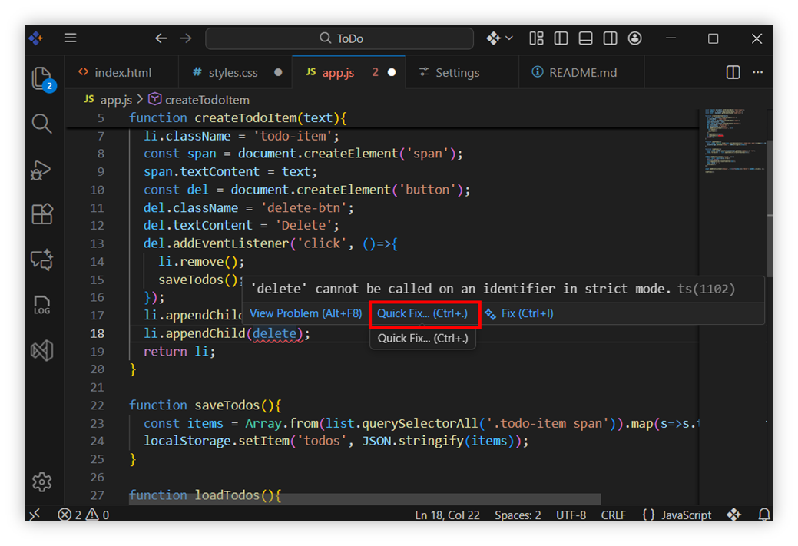This screenshot has height=546, width=798.
Task: Click View Problem in the hover popup
Action: pyautogui.click(x=306, y=313)
